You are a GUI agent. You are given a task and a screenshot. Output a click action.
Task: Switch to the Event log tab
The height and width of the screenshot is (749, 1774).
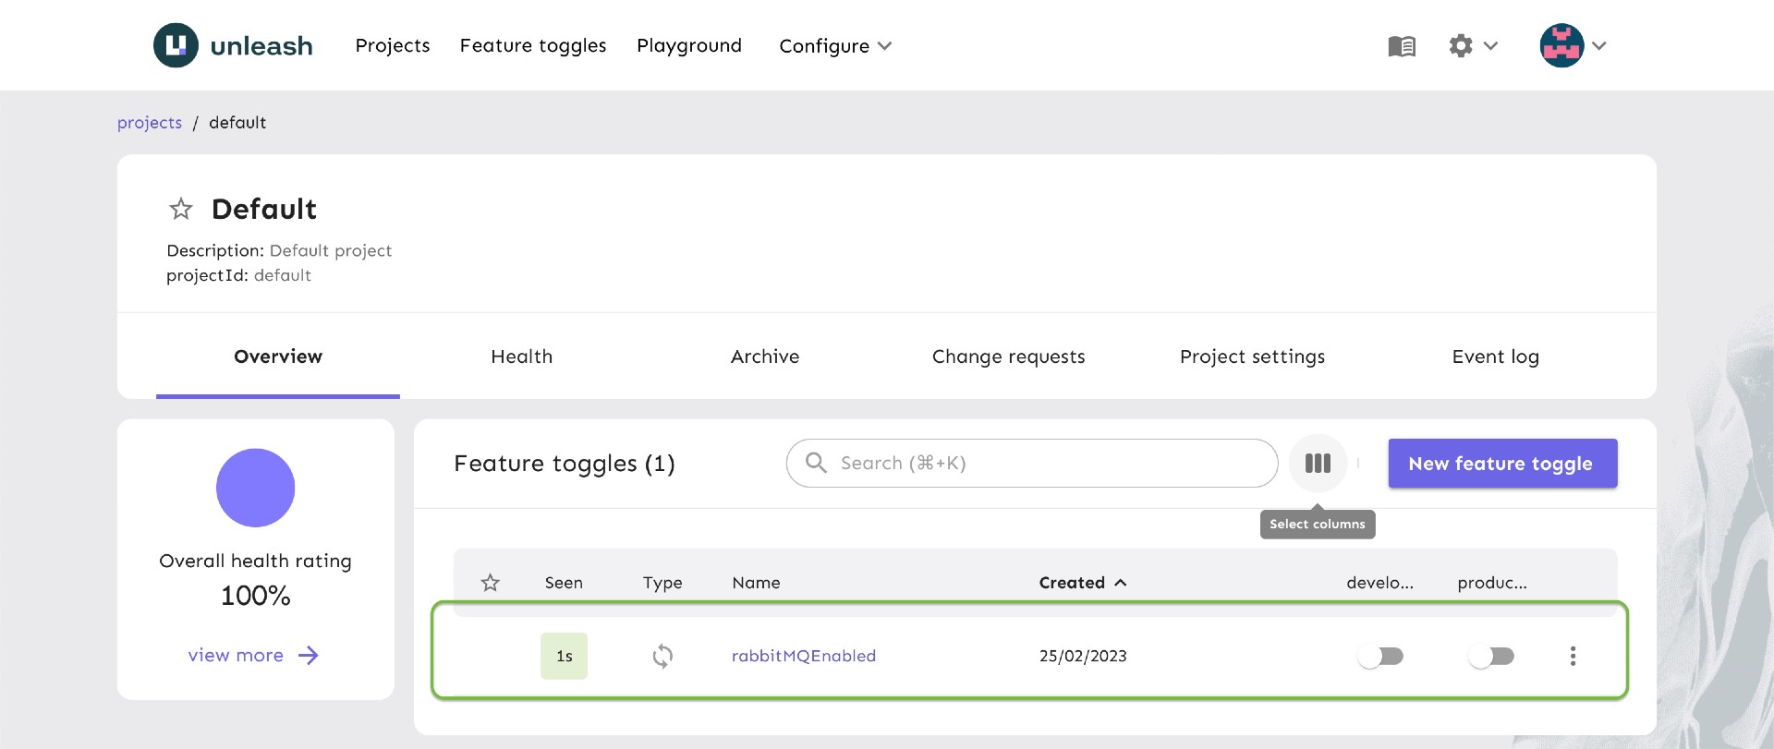[x=1496, y=356]
